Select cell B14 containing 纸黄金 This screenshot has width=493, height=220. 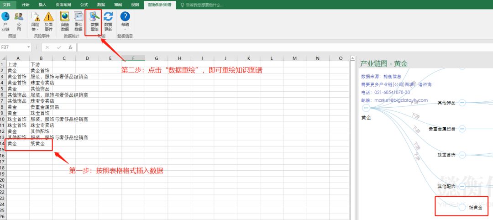point(41,144)
